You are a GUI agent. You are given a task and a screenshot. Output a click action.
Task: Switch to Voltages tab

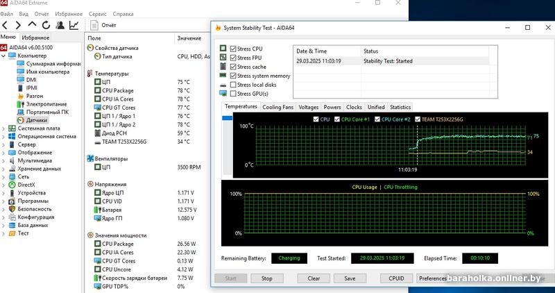click(x=308, y=107)
